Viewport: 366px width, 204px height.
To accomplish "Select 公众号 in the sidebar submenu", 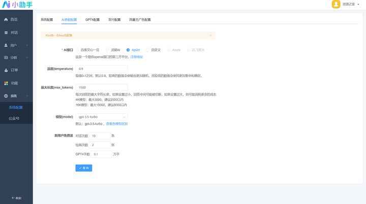I will 14,118.
